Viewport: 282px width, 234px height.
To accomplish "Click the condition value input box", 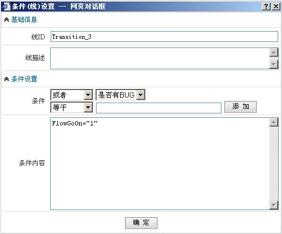I will [159, 108].
